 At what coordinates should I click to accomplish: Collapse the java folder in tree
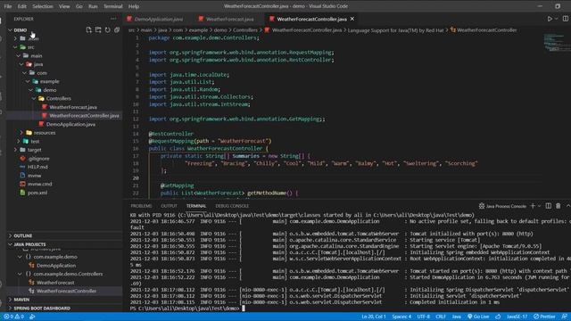[x=37, y=64]
